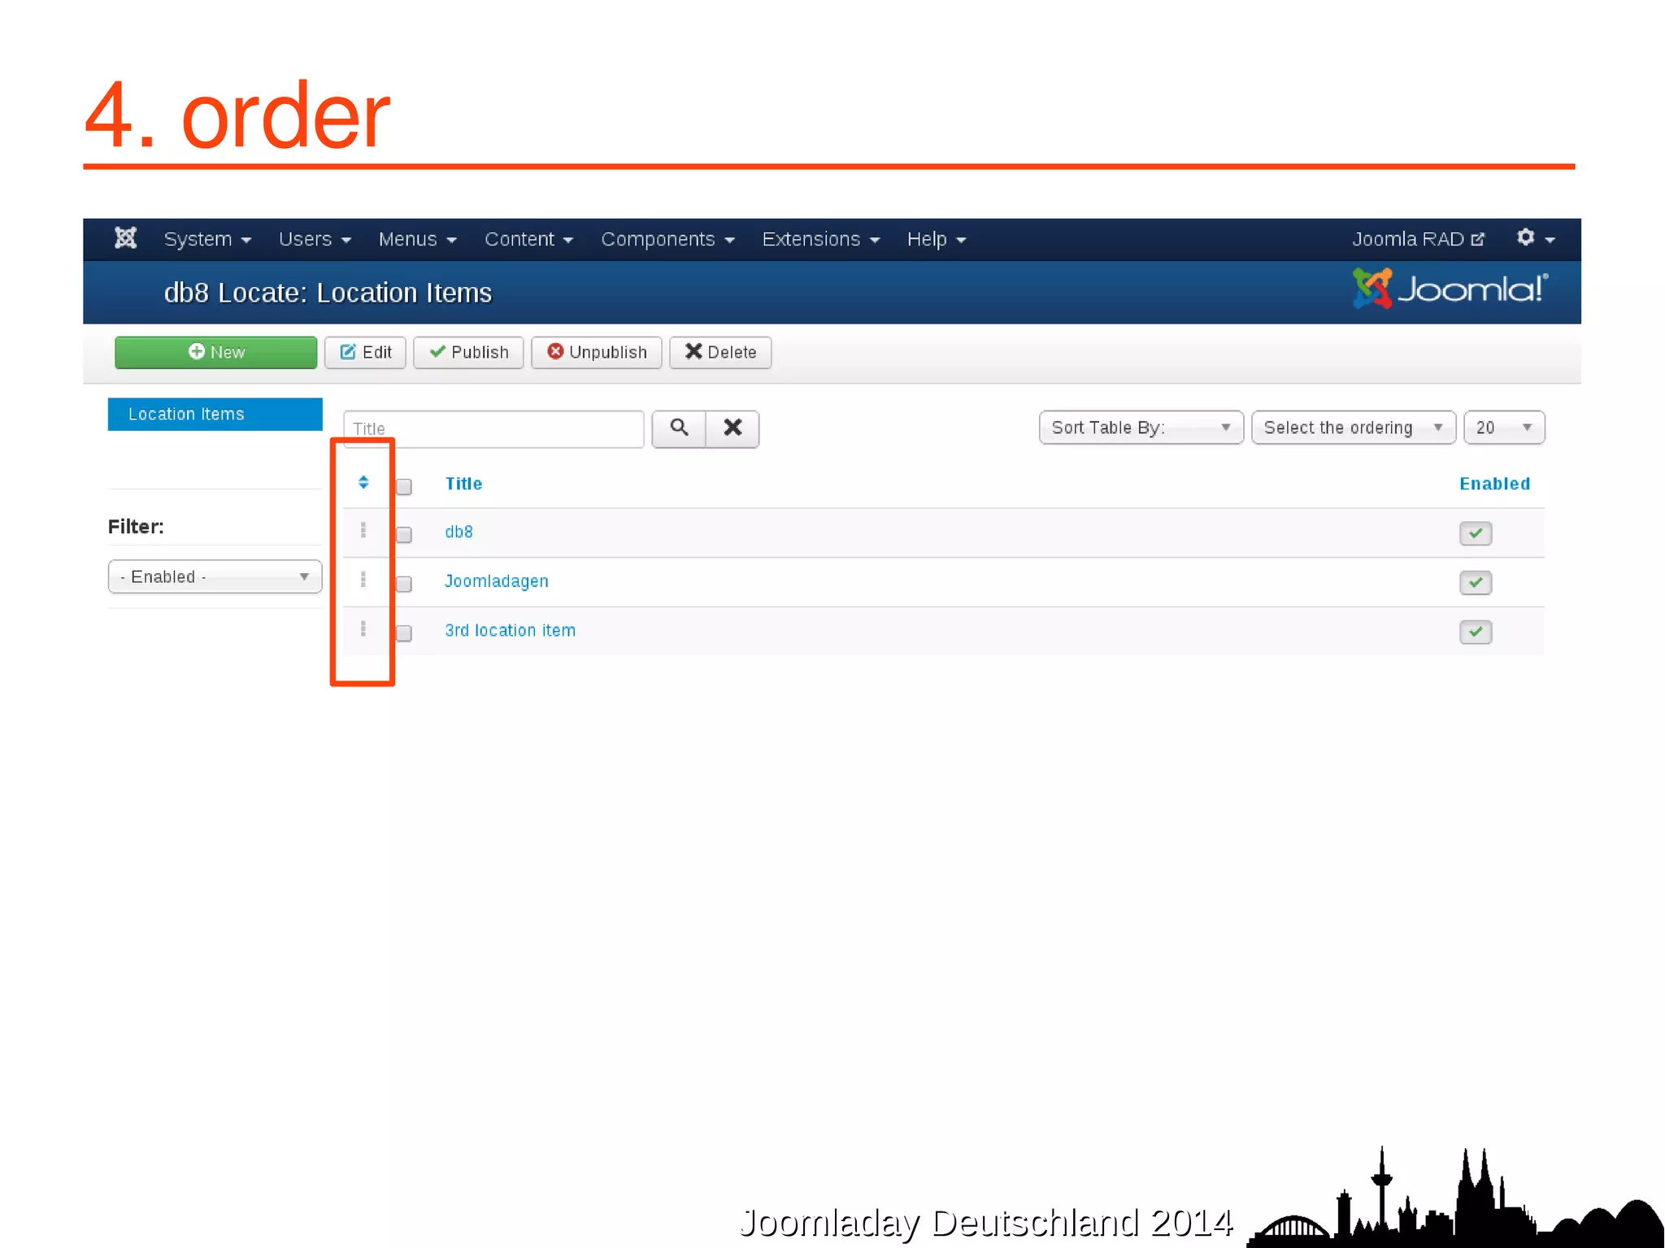Tick the checkbox for db8 item
1665x1248 pixels.
[404, 534]
